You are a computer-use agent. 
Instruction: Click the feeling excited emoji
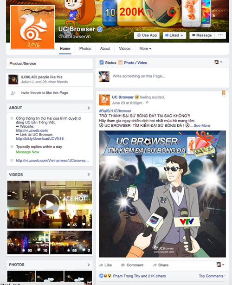tap(137, 97)
